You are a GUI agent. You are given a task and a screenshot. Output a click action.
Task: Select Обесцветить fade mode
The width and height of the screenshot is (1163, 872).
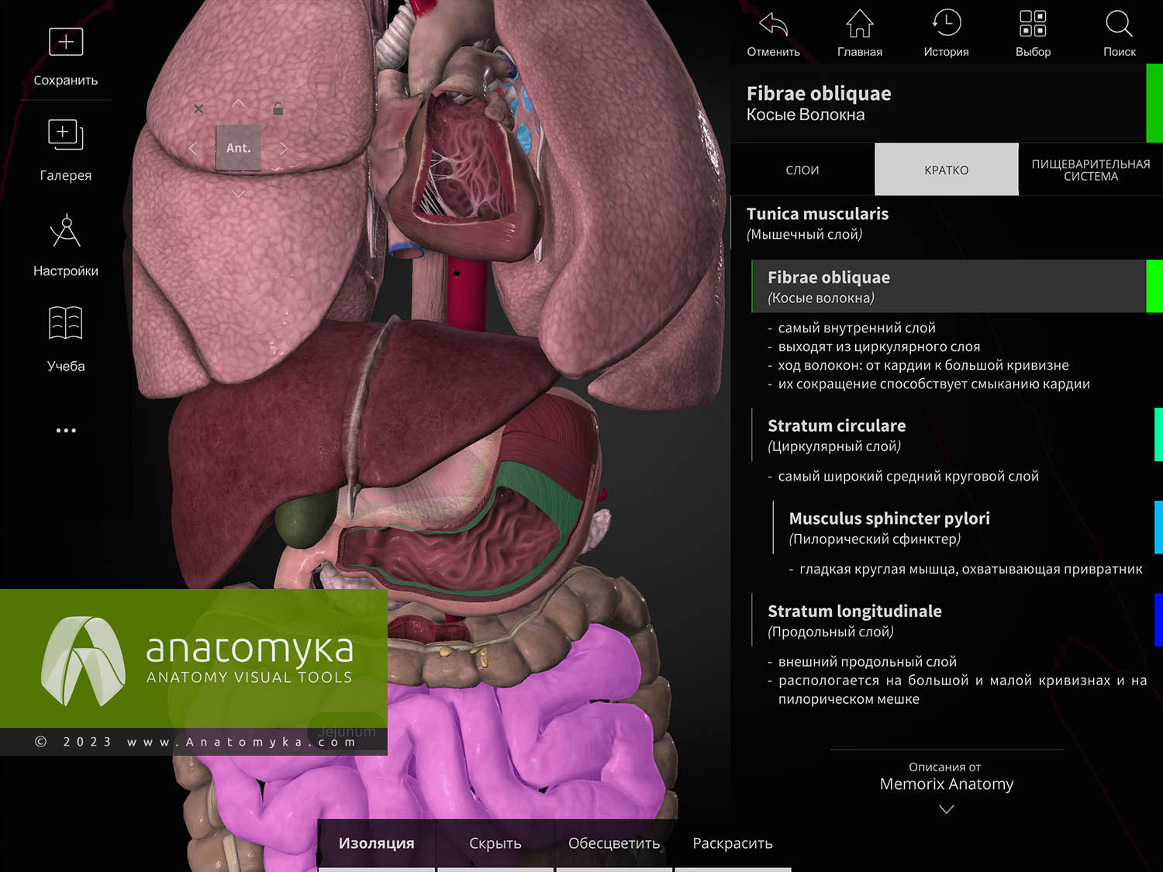click(x=614, y=843)
